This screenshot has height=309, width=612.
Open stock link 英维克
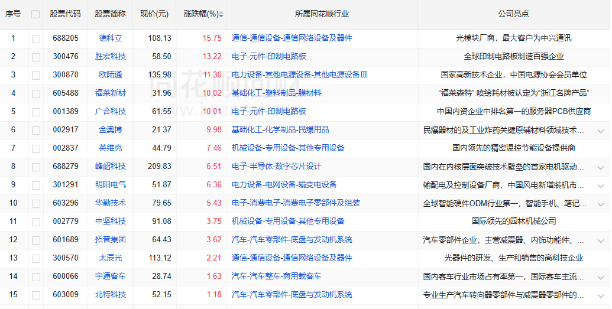point(111,148)
